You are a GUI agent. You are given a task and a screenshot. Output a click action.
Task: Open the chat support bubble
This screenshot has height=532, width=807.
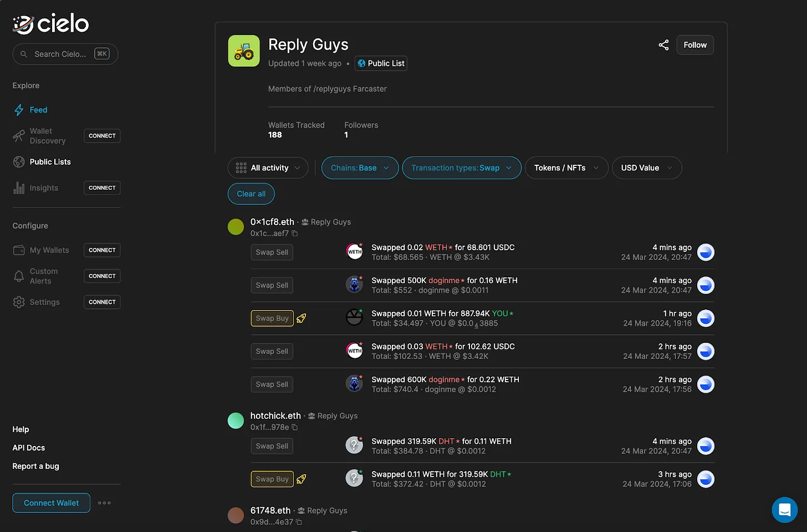784,509
